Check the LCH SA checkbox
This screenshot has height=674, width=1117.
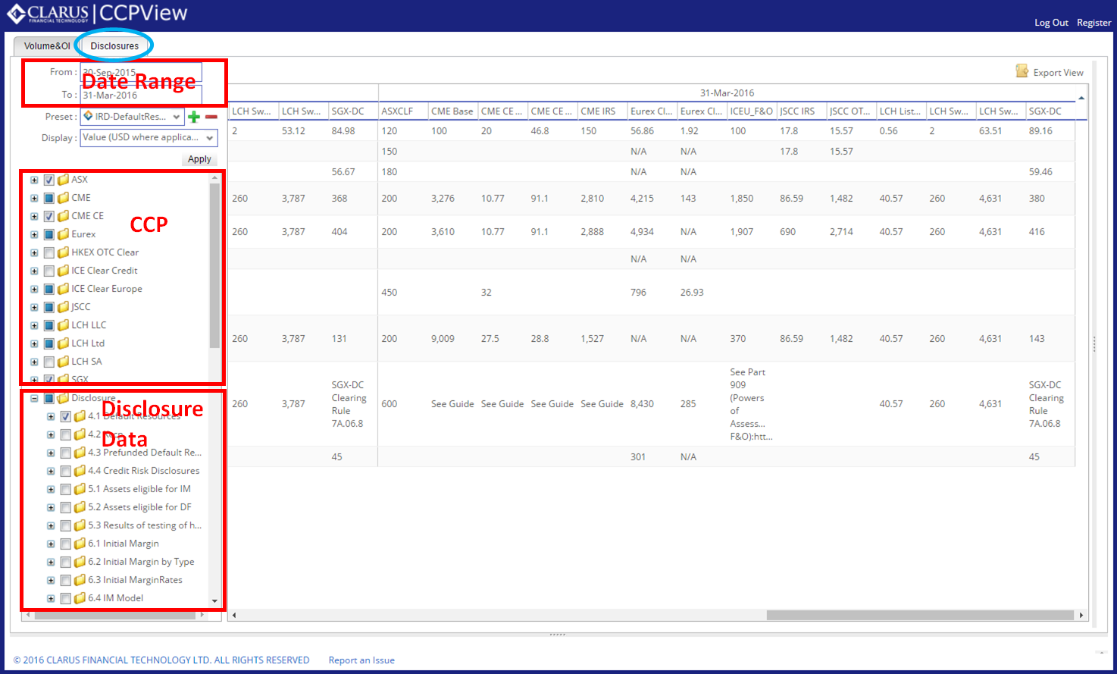point(49,362)
